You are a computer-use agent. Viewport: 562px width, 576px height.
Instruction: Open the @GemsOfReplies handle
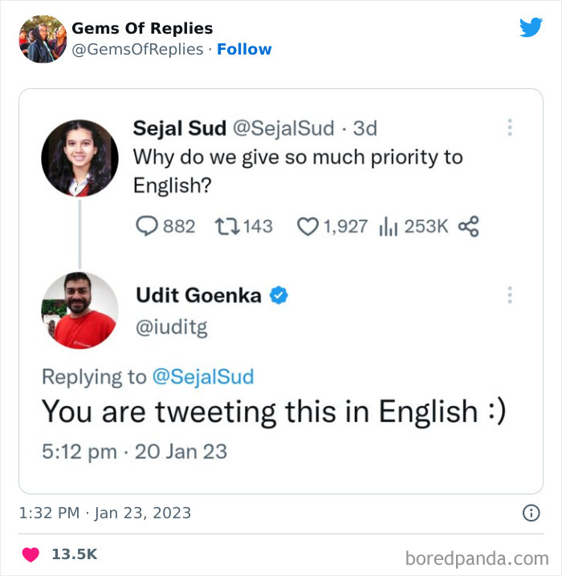pyautogui.click(x=137, y=49)
